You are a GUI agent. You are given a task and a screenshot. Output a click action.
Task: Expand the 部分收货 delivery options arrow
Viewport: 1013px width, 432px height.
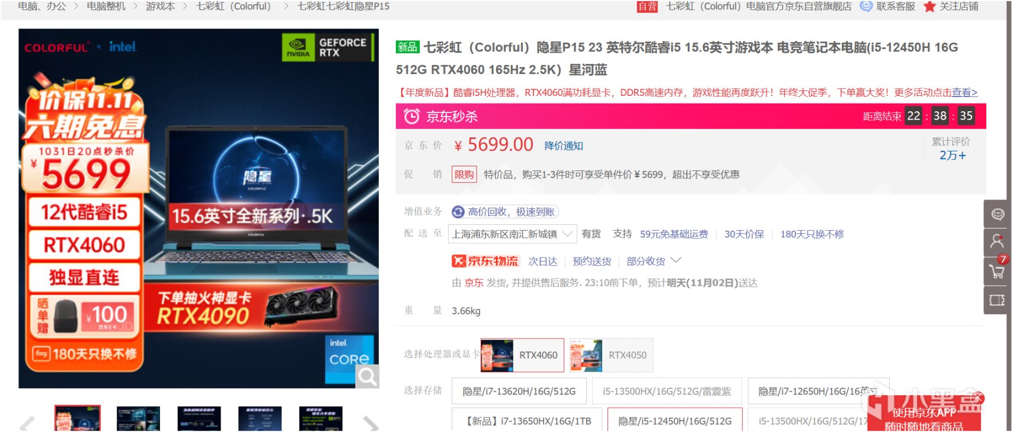coord(676,260)
